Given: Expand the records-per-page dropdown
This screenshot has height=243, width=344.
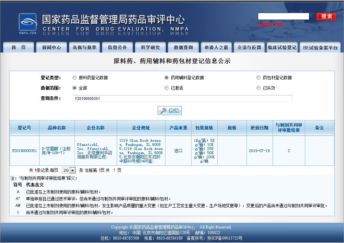Looking at the screenshot, I should 68,170.
